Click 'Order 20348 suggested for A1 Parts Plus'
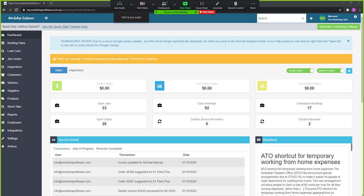Image resolution: width=364 pixels, height=196 pixels. 144,172
